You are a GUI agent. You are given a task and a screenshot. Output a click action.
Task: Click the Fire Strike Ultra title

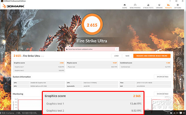coord(92,41)
